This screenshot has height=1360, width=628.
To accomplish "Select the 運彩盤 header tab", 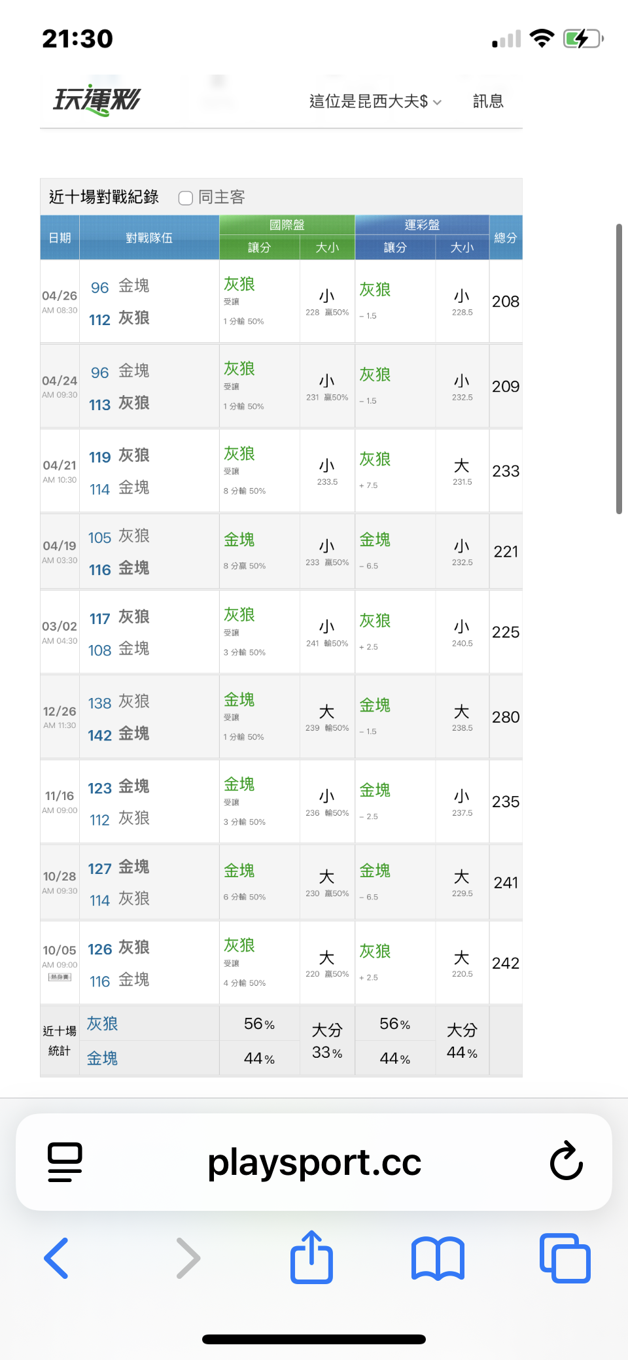I will pyautogui.click(x=422, y=224).
